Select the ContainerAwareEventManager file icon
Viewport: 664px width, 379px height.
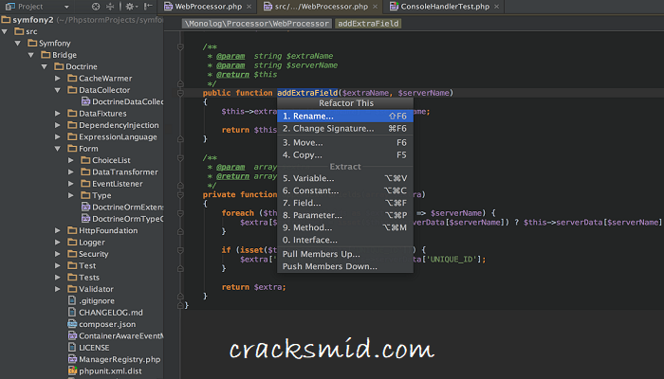click(x=72, y=335)
